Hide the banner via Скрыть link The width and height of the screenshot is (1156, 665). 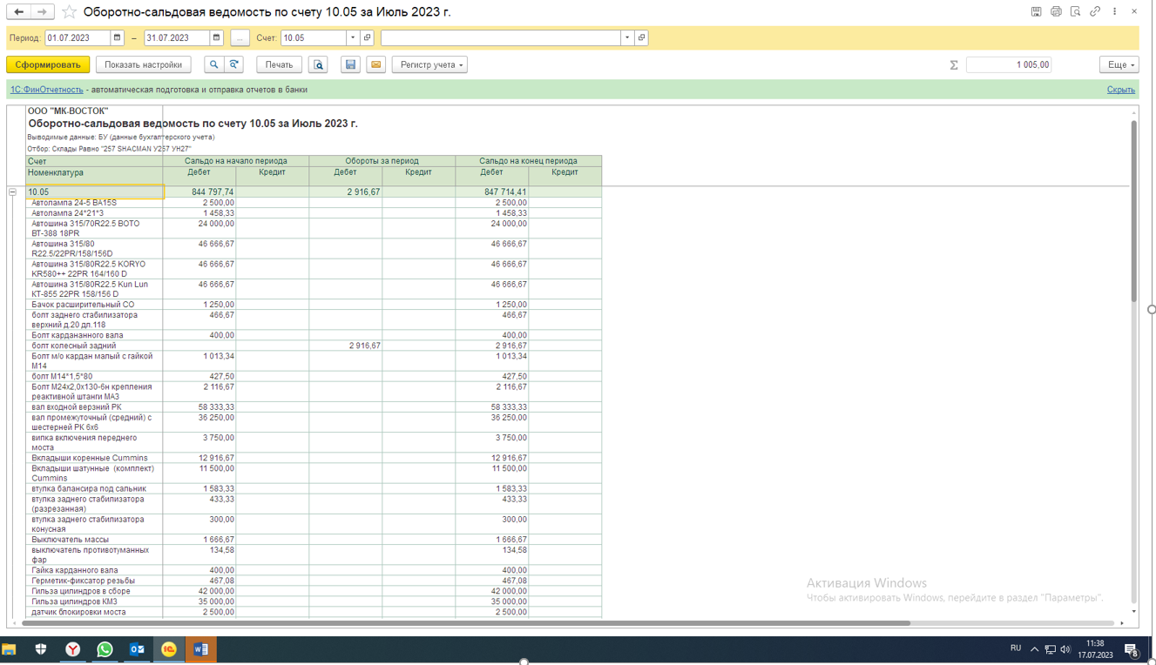tap(1120, 90)
